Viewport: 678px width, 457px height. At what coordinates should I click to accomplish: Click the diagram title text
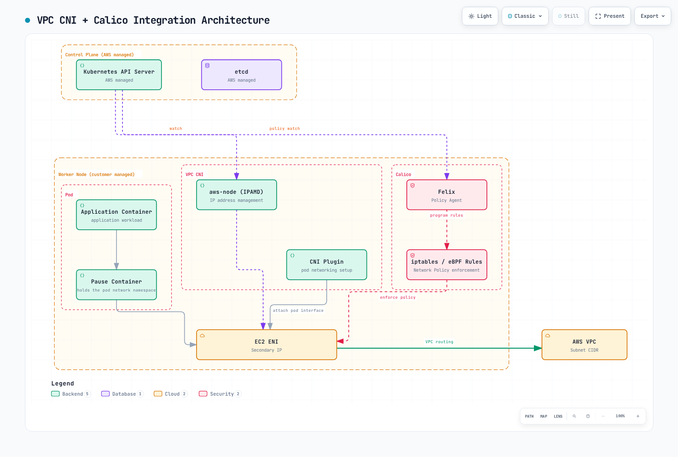[x=153, y=20]
